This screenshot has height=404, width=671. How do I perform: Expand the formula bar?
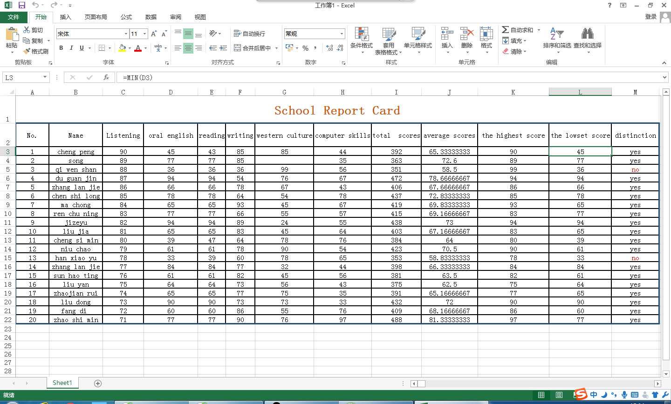(x=665, y=77)
